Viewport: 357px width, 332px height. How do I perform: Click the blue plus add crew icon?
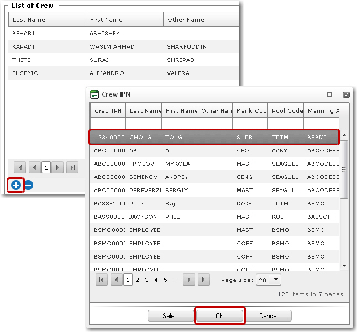coord(16,185)
